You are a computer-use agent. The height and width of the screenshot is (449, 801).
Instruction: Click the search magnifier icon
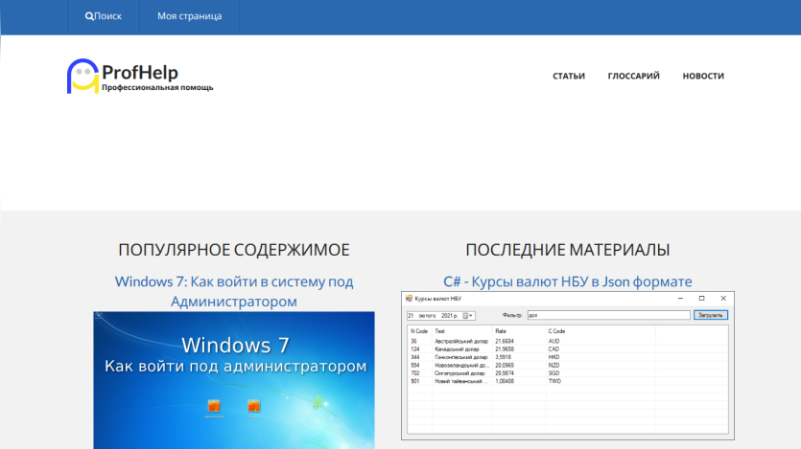(x=89, y=16)
